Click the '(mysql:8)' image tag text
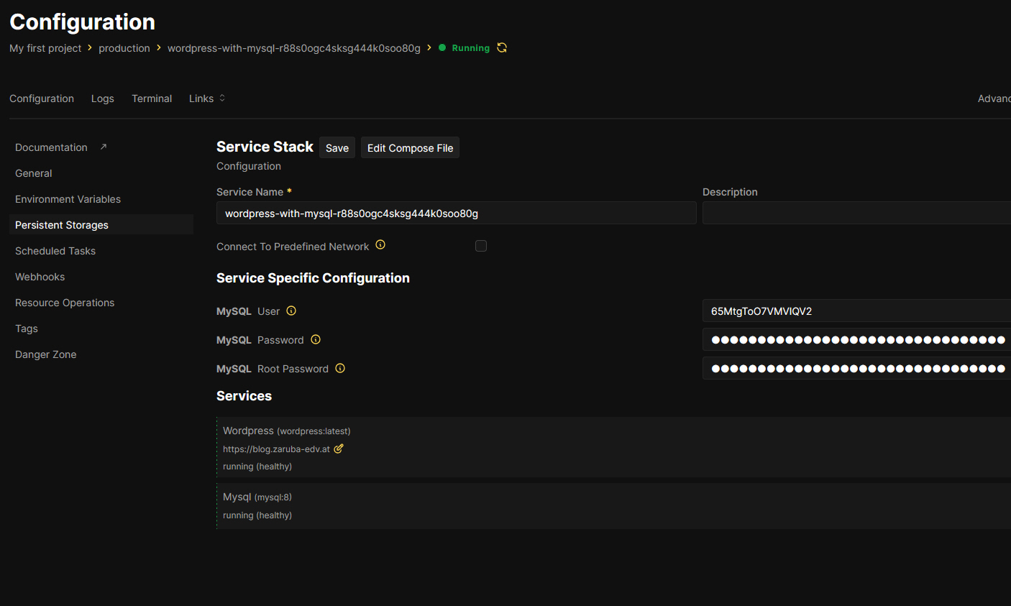The width and height of the screenshot is (1011, 606). 273,497
